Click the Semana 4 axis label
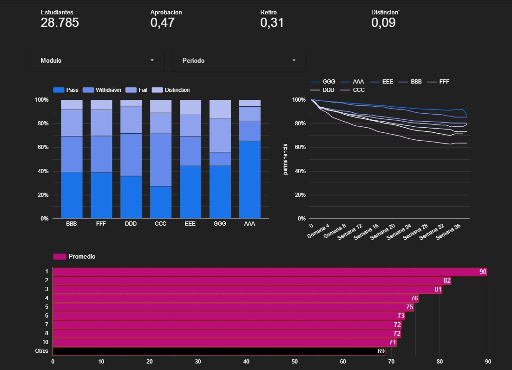512x370 pixels. 319,231
